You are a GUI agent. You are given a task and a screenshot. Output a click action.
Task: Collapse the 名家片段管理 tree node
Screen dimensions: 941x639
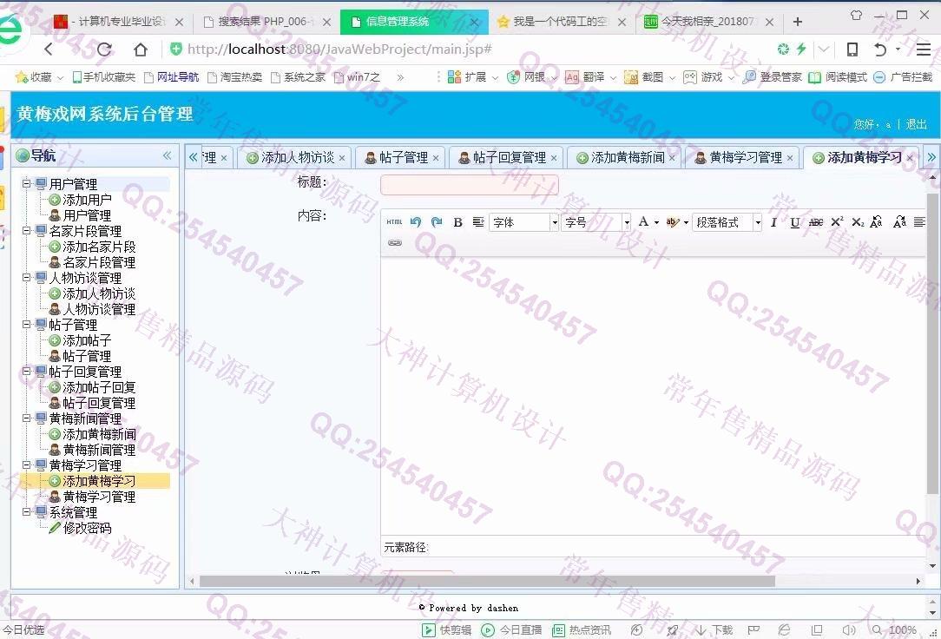pos(26,230)
